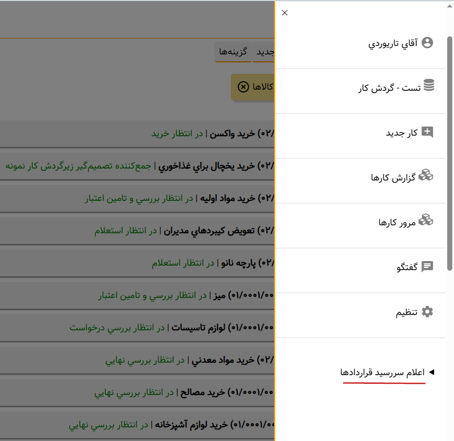Viewport: 454px width, 441px height.
Task: Close the side menu with the X
Action: tap(285, 12)
